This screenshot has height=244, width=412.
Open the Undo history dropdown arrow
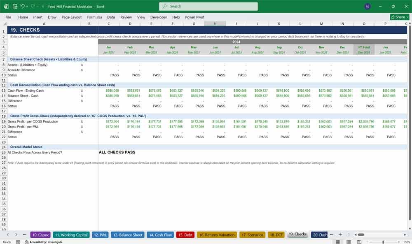click(27, 6)
